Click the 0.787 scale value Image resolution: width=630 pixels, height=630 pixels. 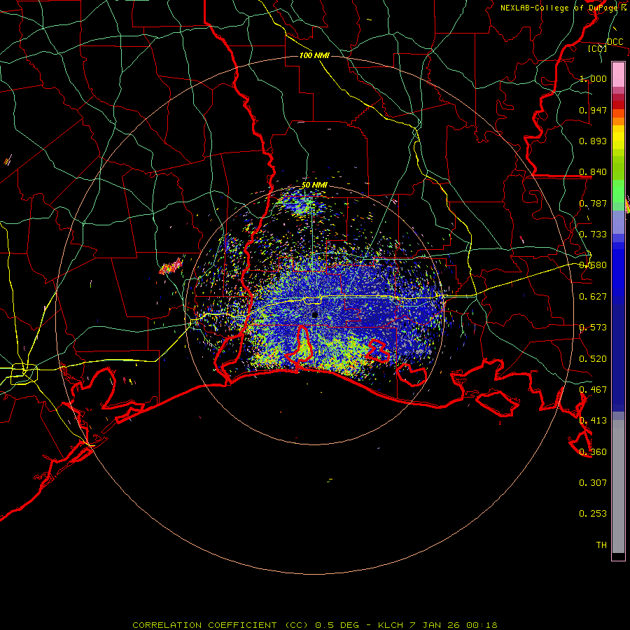593,203
